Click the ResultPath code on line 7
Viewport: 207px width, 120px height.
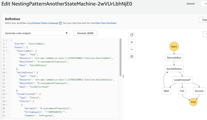[44, 62]
